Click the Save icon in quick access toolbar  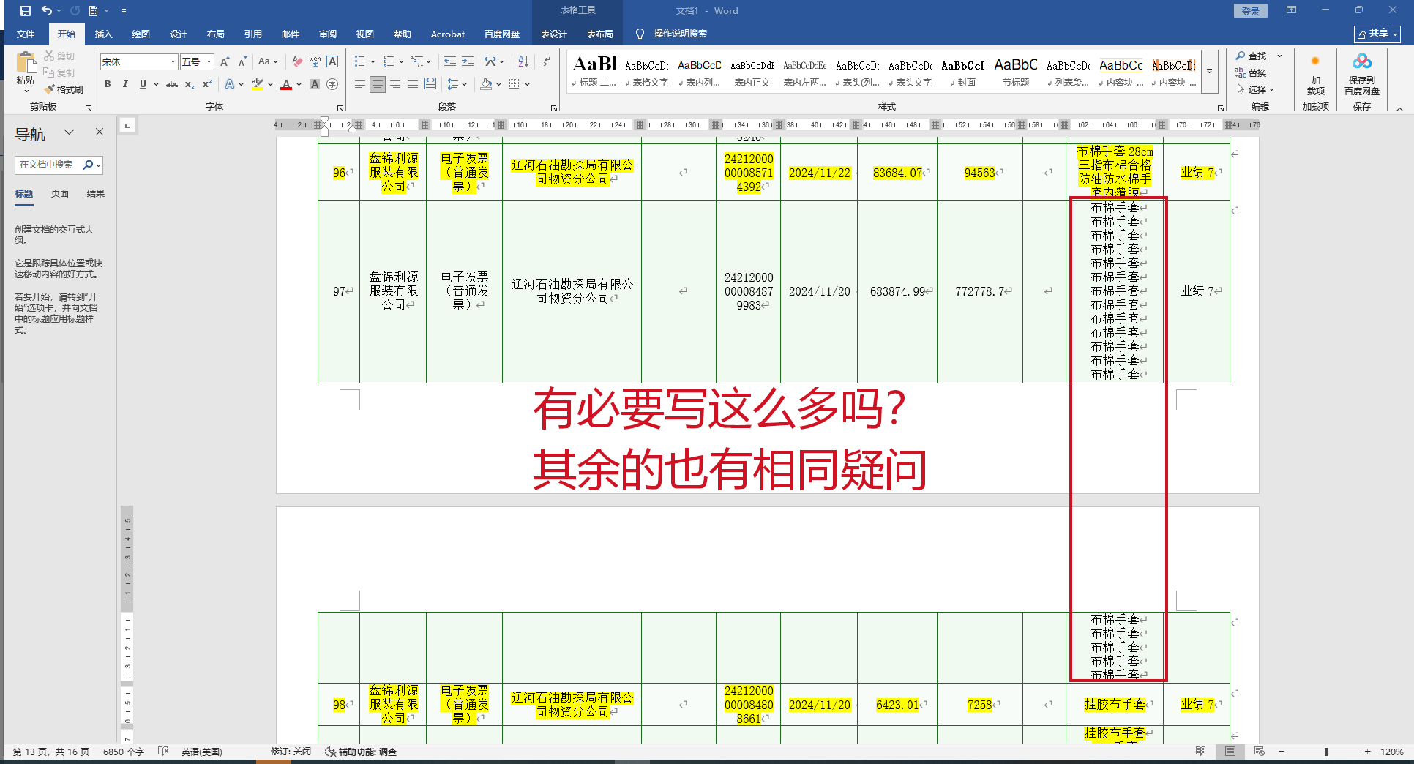(26, 11)
